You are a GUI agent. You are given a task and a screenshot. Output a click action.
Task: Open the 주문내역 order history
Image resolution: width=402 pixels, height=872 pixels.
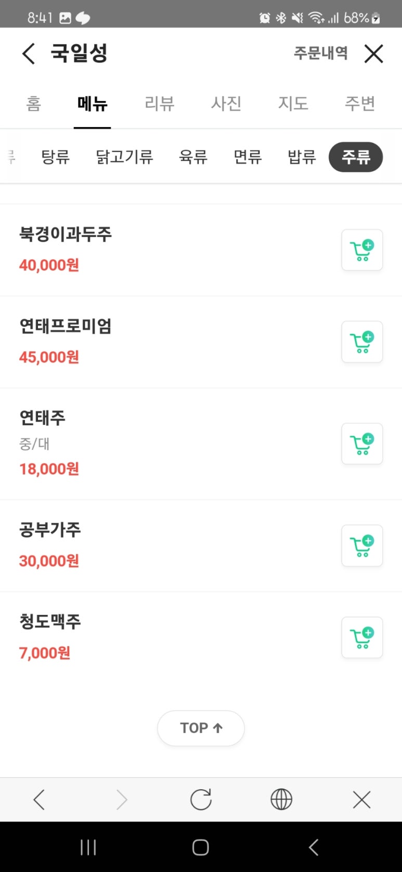tap(321, 53)
